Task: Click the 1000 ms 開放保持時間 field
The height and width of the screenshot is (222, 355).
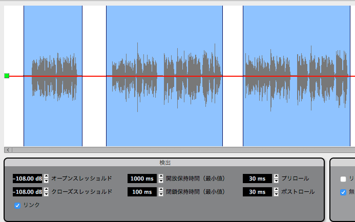Action: tap(142, 179)
